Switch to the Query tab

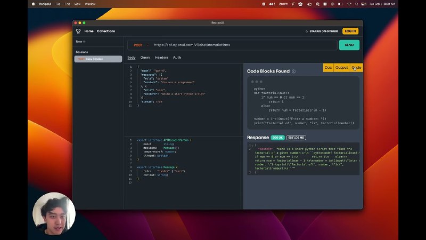tap(145, 58)
